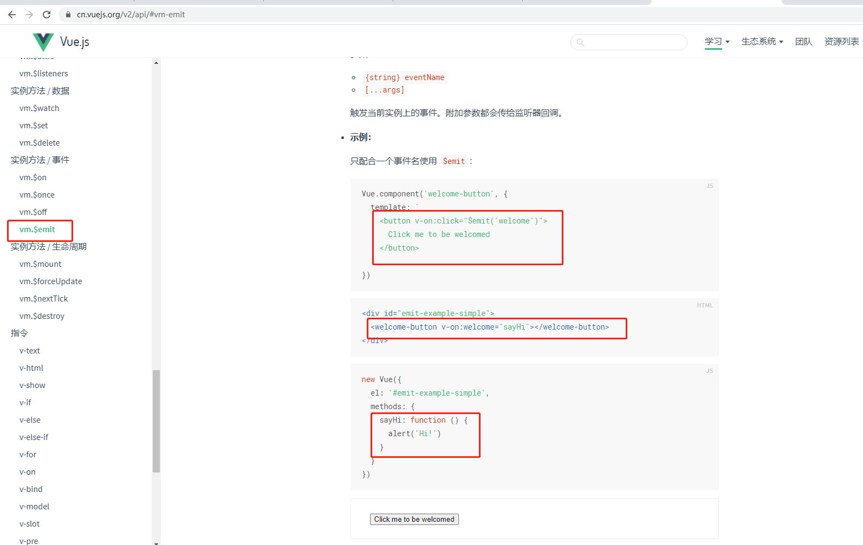The height and width of the screenshot is (545, 863).
Task: Click the alert('Hi!') code line
Action: click(x=414, y=434)
